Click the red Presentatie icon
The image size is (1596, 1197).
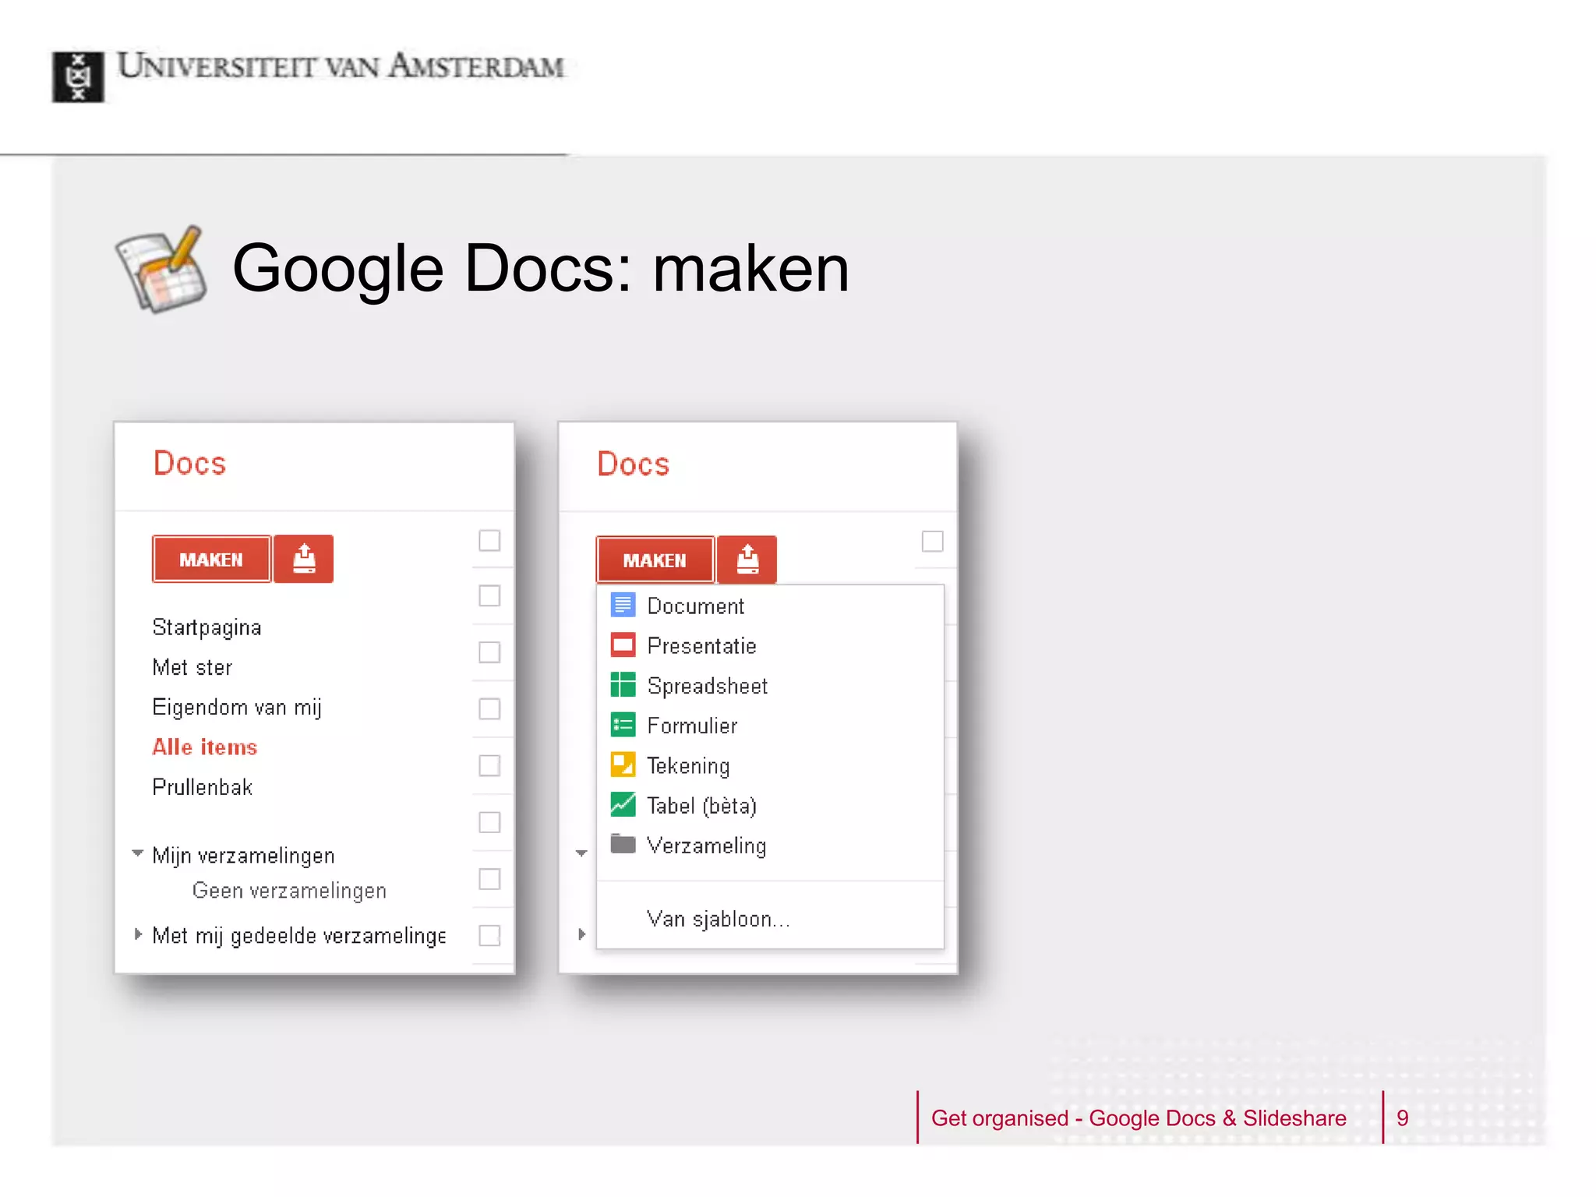pos(623,645)
